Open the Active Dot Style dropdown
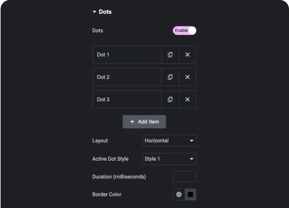This screenshot has height=208, width=289. pyautogui.click(x=169, y=159)
